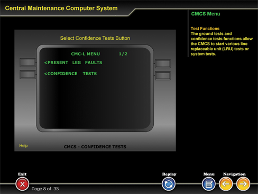
Task: Click the CMCS Menu heading
Action: (x=206, y=14)
